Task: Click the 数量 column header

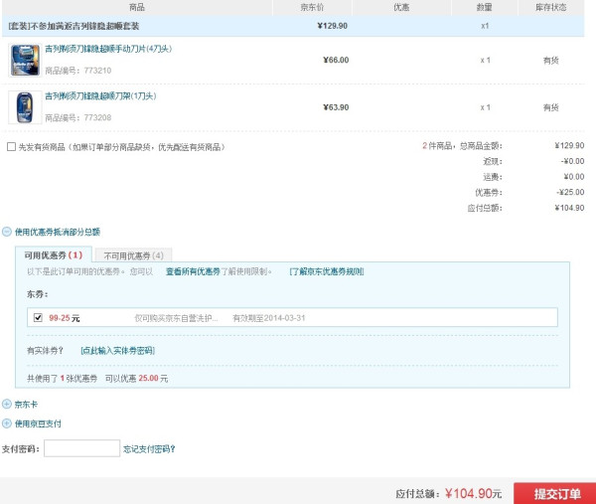Action: click(485, 7)
